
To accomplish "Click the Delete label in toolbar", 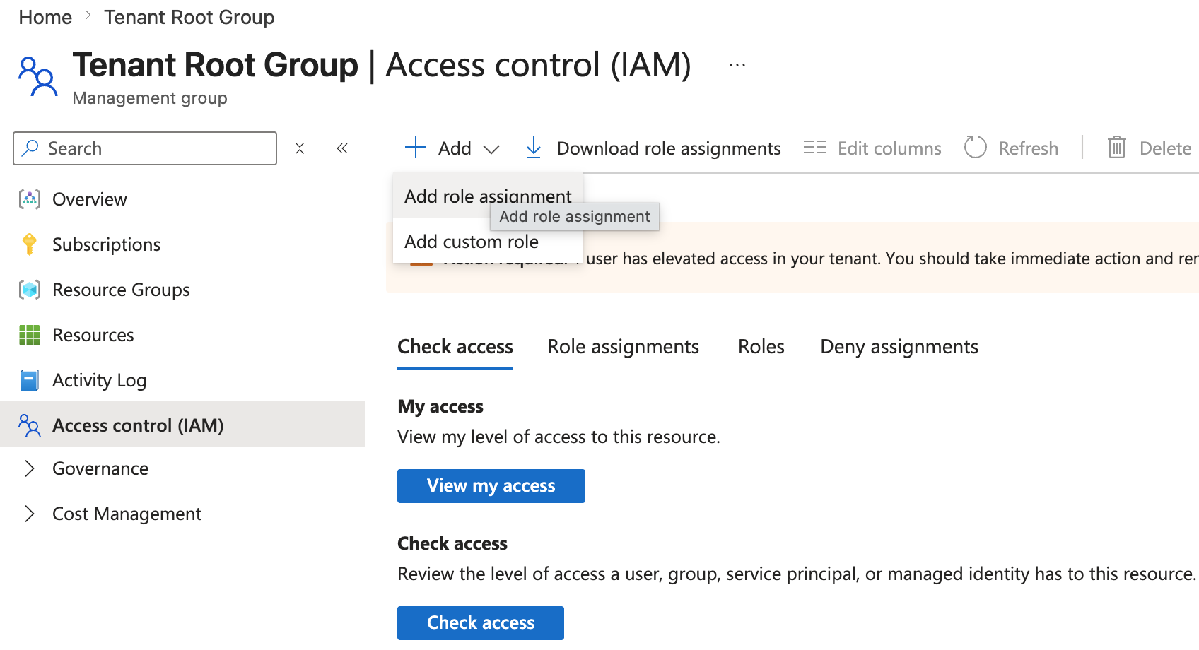I will [x=1165, y=148].
